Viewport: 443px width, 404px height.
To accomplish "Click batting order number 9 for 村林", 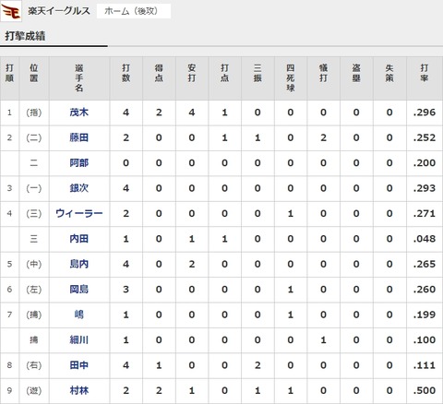I will (9, 390).
